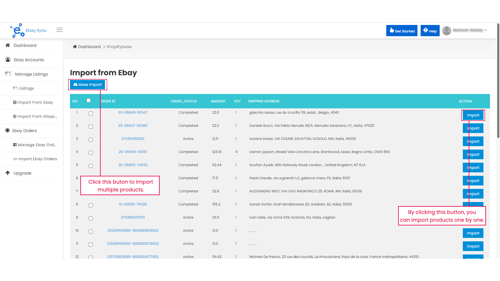Screen dimensions: 500x281
Task: Click the Upgrade arrow icon
Action: pos(8,173)
